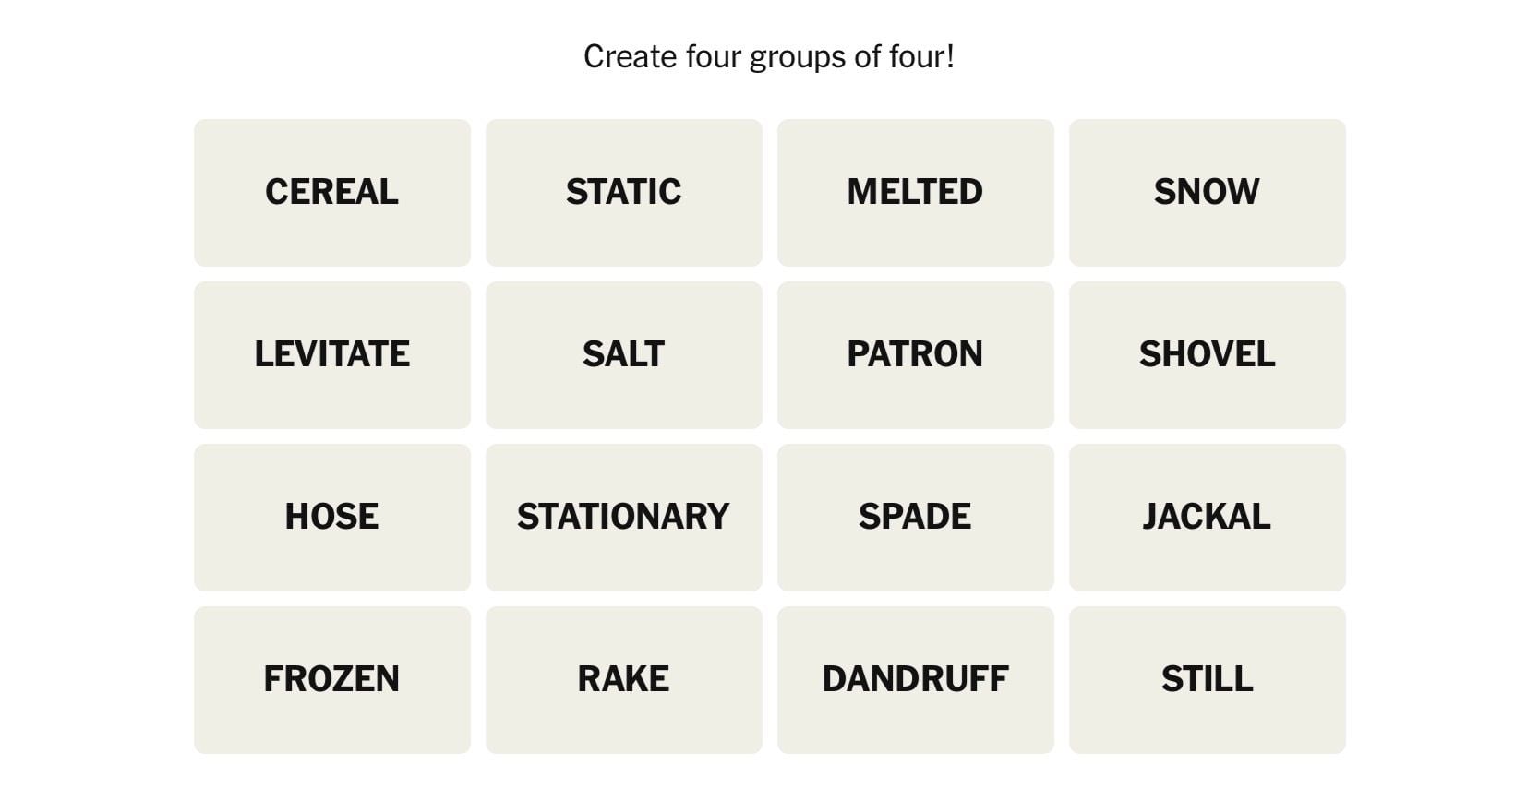The image size is (1527, 788).
Task: Select the STATIONARY tile
Action: (x=623, y=517)
